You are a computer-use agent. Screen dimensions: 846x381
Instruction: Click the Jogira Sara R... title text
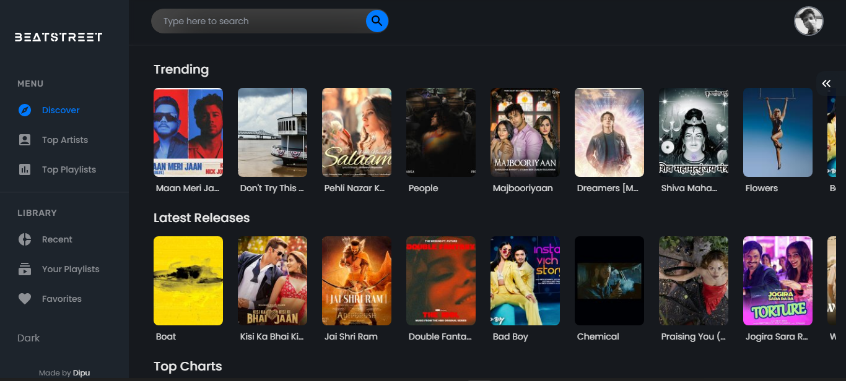tap(777, 336)
